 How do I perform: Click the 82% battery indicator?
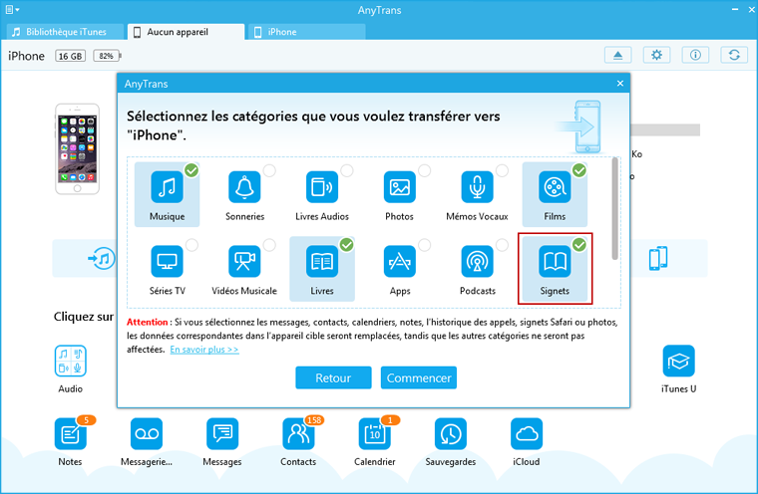[107, 56]
